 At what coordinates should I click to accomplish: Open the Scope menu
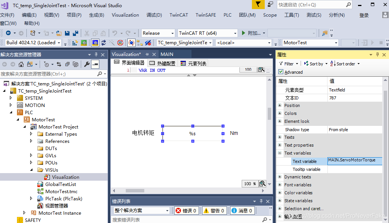pos(270,15)
